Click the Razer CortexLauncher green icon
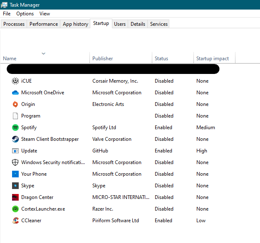Viewport: 260px width, 243px height. [15, 209]
